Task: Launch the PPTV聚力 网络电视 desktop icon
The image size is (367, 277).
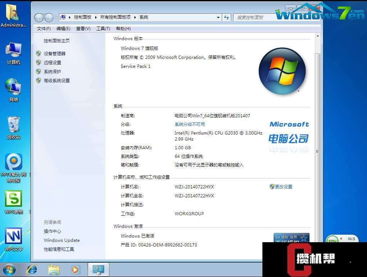Action: point(14,168)
